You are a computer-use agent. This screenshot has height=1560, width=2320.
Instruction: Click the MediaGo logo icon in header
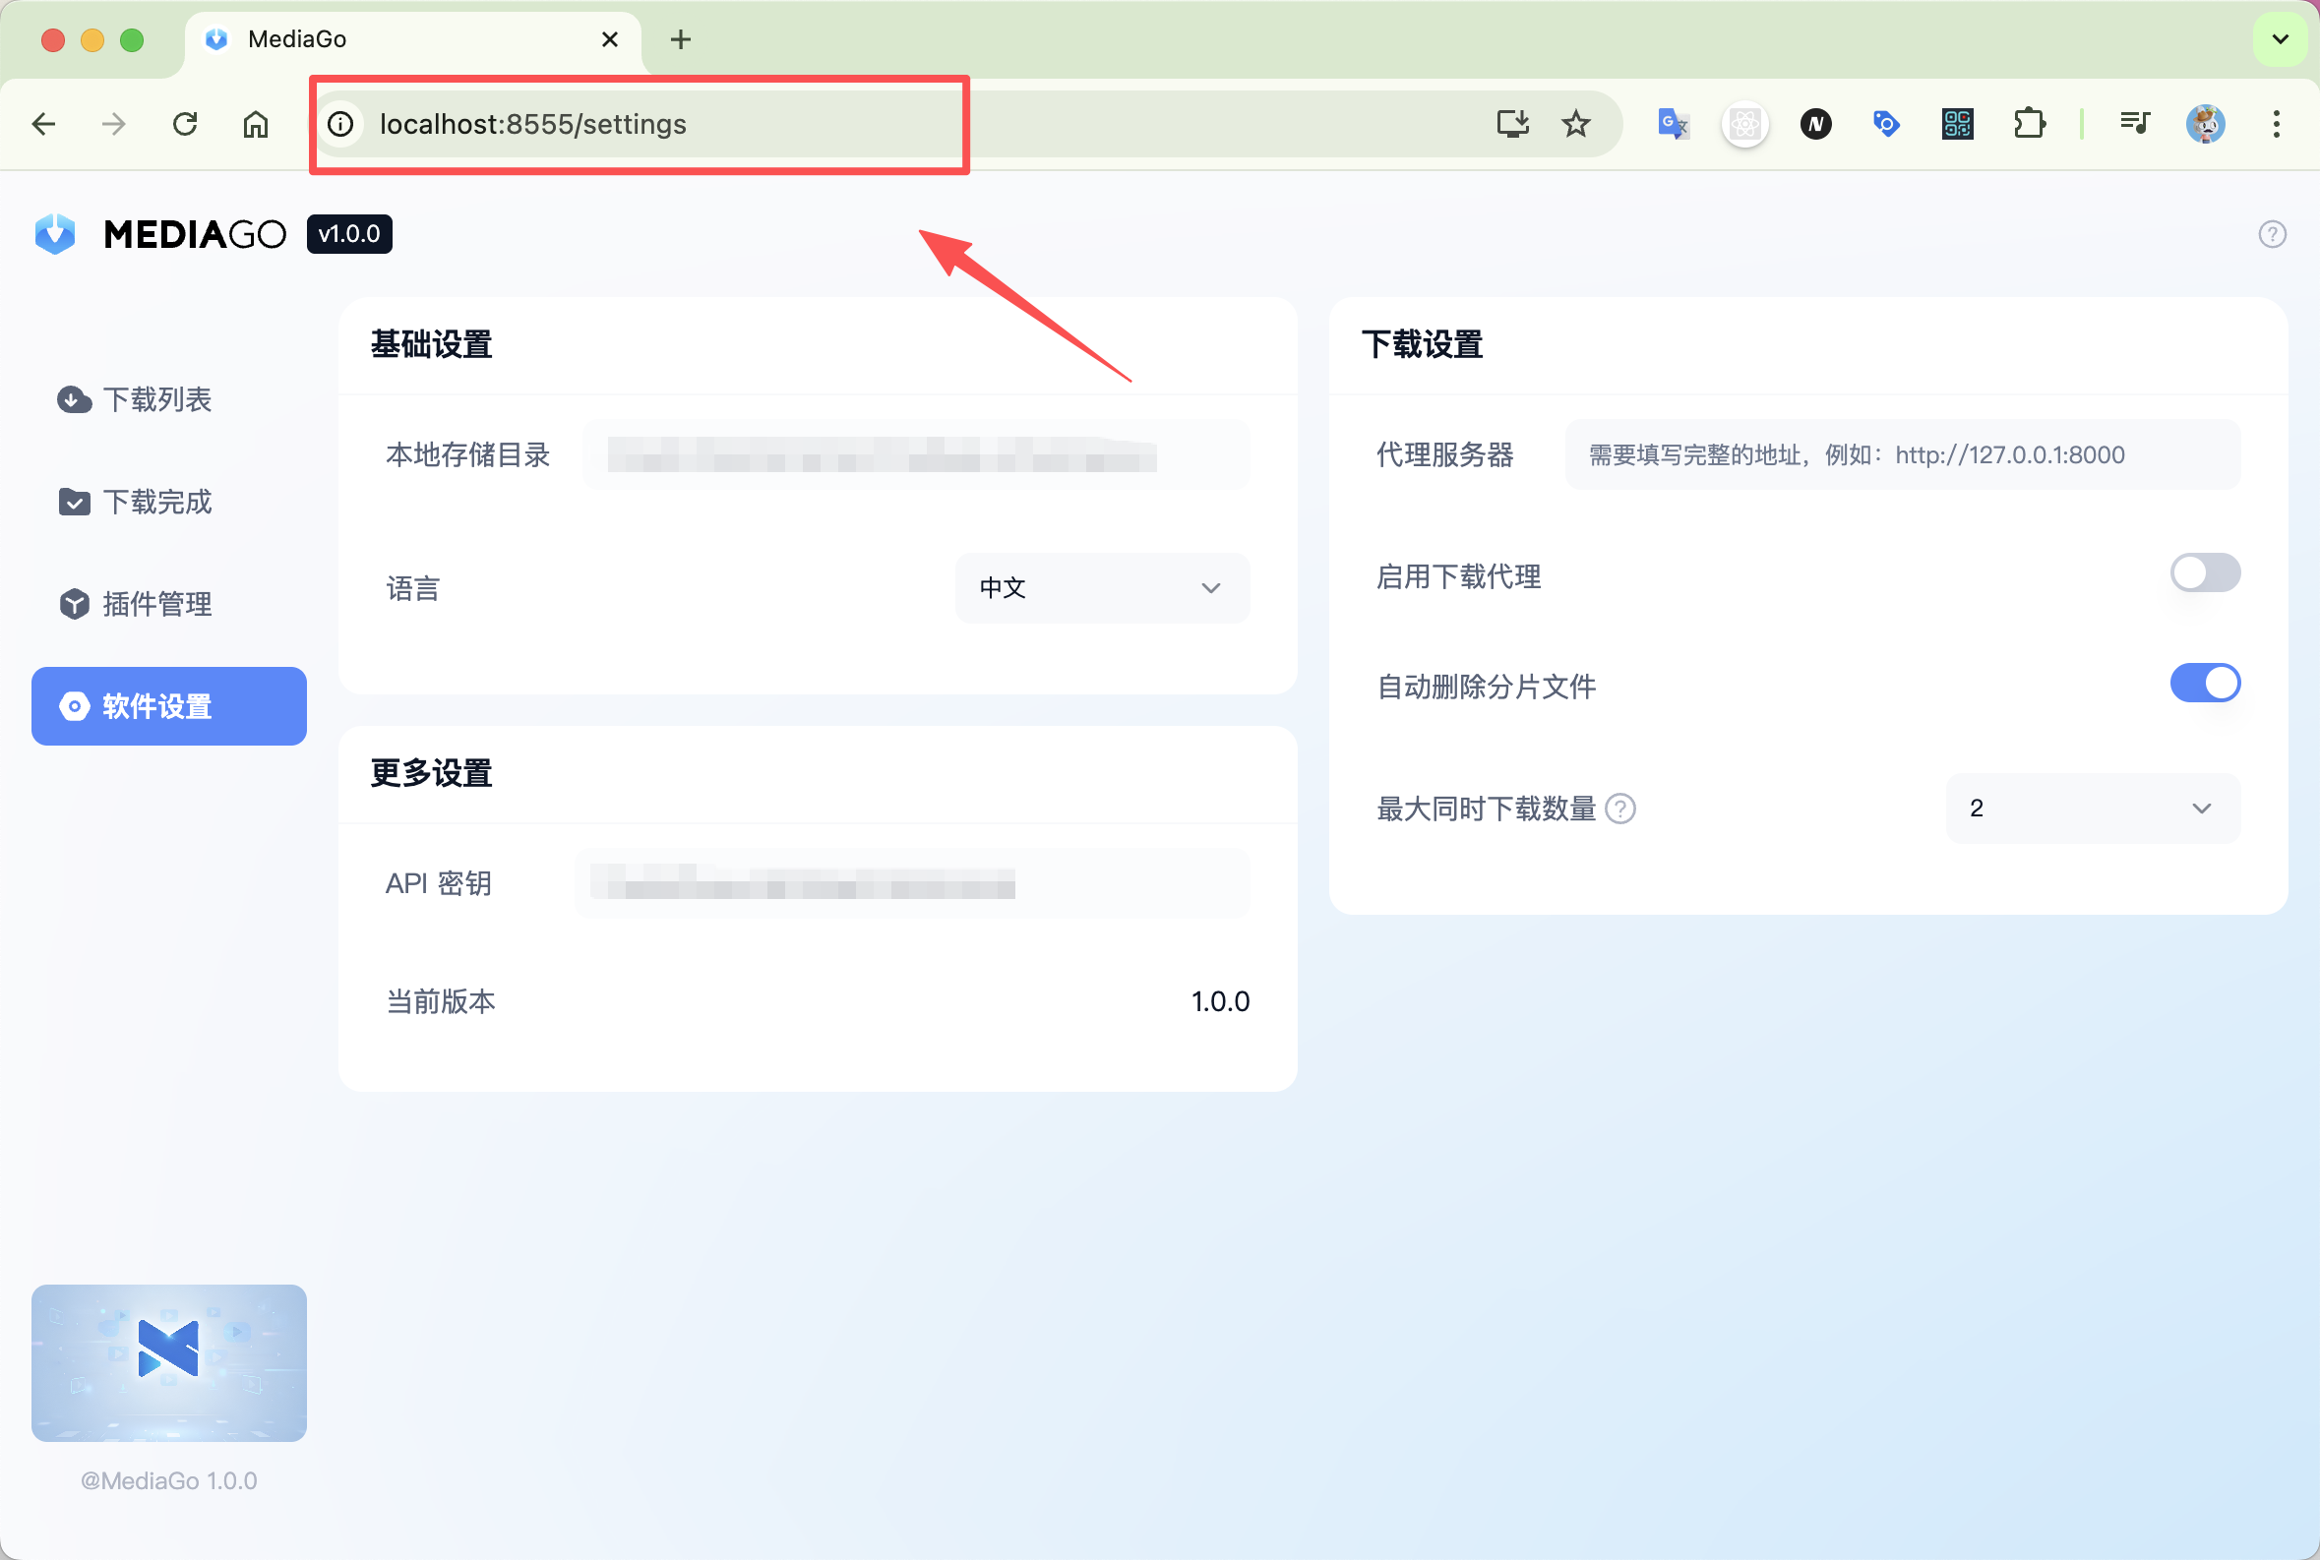(55, 234)
